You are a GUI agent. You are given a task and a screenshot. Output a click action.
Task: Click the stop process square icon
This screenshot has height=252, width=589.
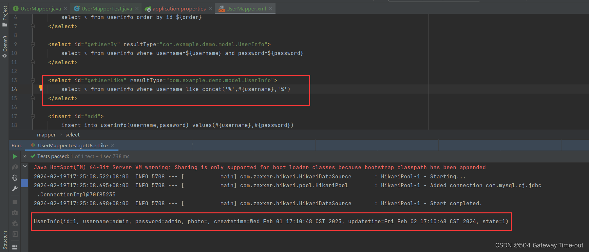tap(15, 202)
